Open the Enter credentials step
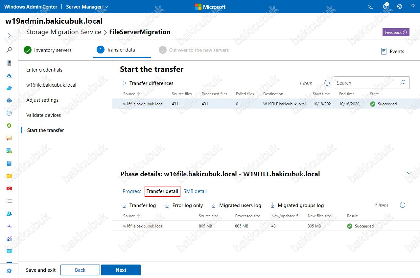The image size is (420, 278). pyautogui.click(x=44, y=70)
